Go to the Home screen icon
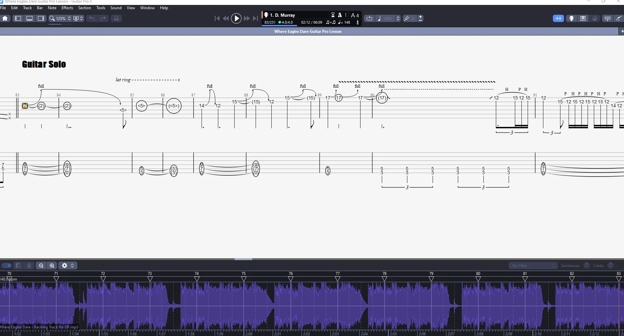Viewport: 624px width, 336px height. click(5, 18)
